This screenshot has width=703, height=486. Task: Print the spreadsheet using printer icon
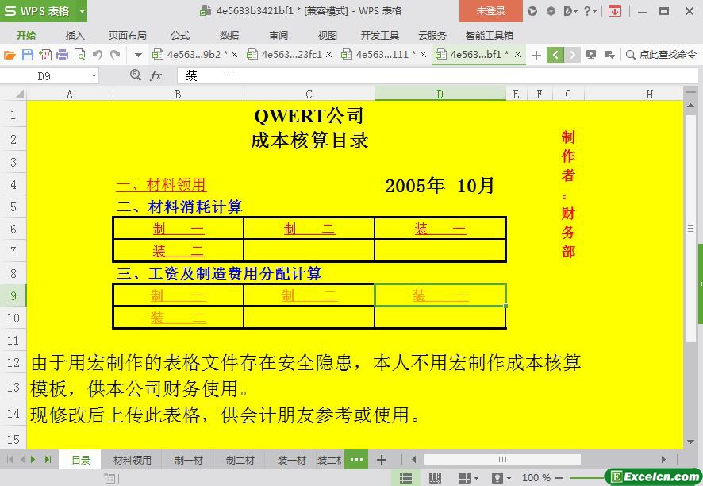[x=63, y=55]
